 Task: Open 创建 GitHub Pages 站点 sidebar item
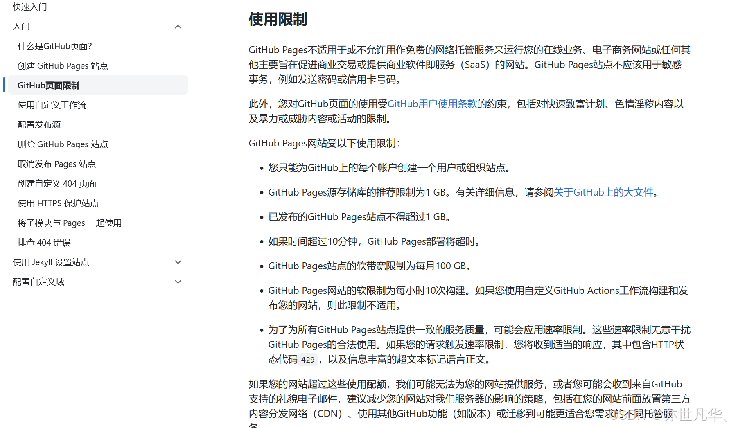coord(63,66)
